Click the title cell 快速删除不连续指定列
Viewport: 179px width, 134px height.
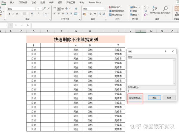(76, 39)
